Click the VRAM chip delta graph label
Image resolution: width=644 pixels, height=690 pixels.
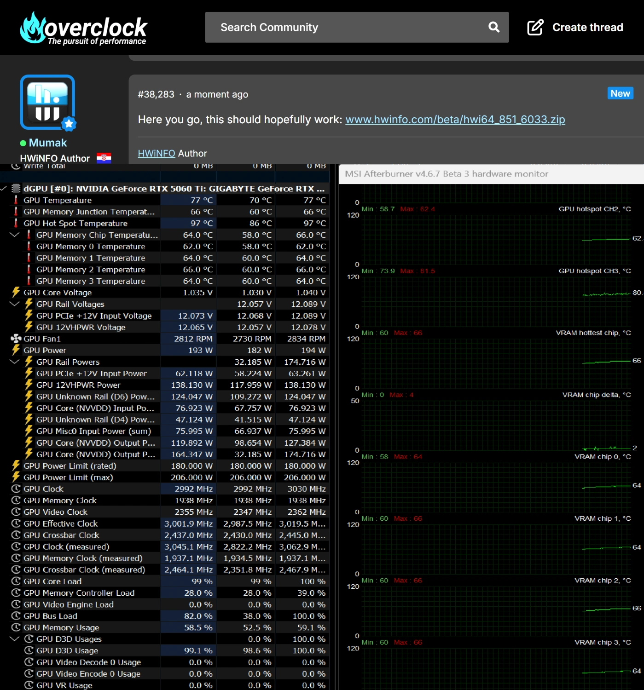click(597, 395)
